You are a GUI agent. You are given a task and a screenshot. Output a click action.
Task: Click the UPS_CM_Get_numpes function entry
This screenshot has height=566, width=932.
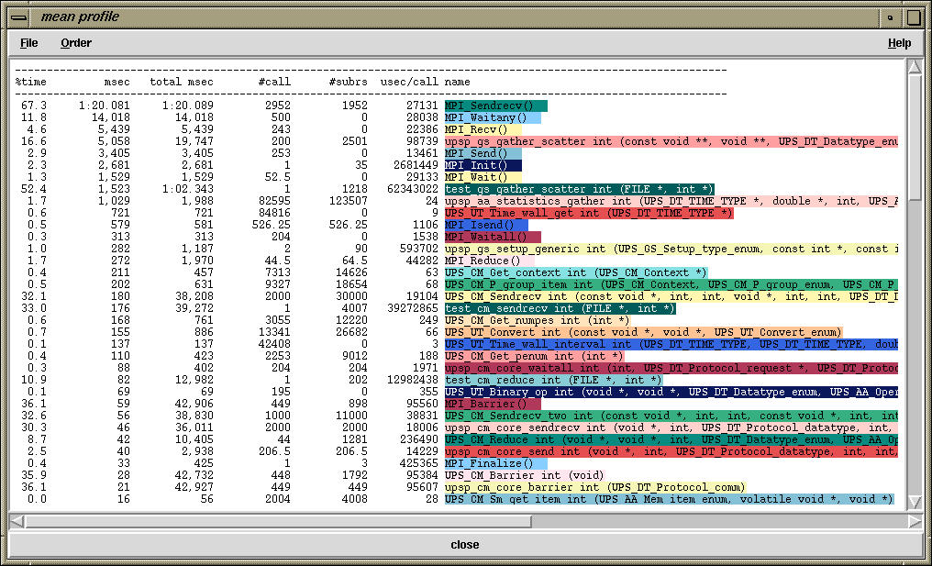coord(538,320)
